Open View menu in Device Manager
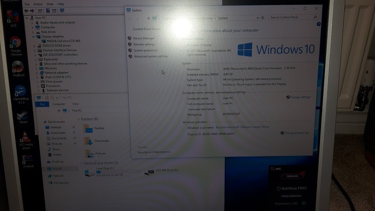 [50, 4]
